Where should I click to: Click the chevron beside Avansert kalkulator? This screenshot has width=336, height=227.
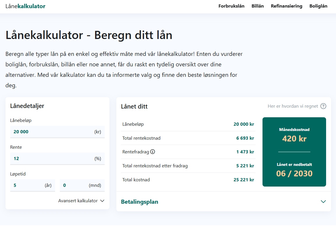102,201
